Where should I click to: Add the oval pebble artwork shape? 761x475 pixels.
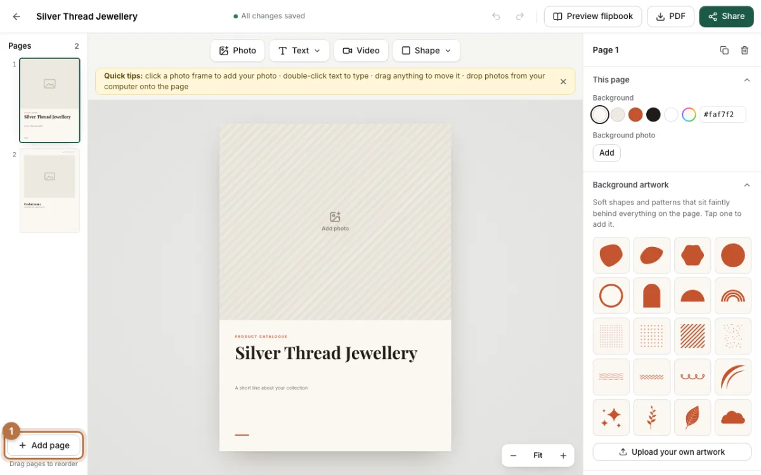652,255
